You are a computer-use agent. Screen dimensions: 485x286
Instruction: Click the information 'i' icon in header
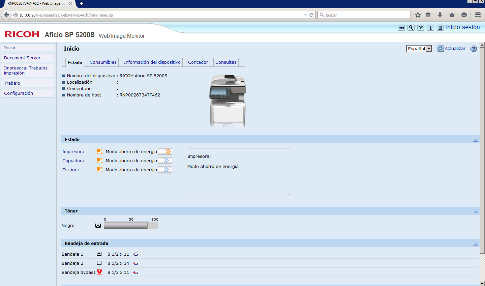[x=430, y=28]
